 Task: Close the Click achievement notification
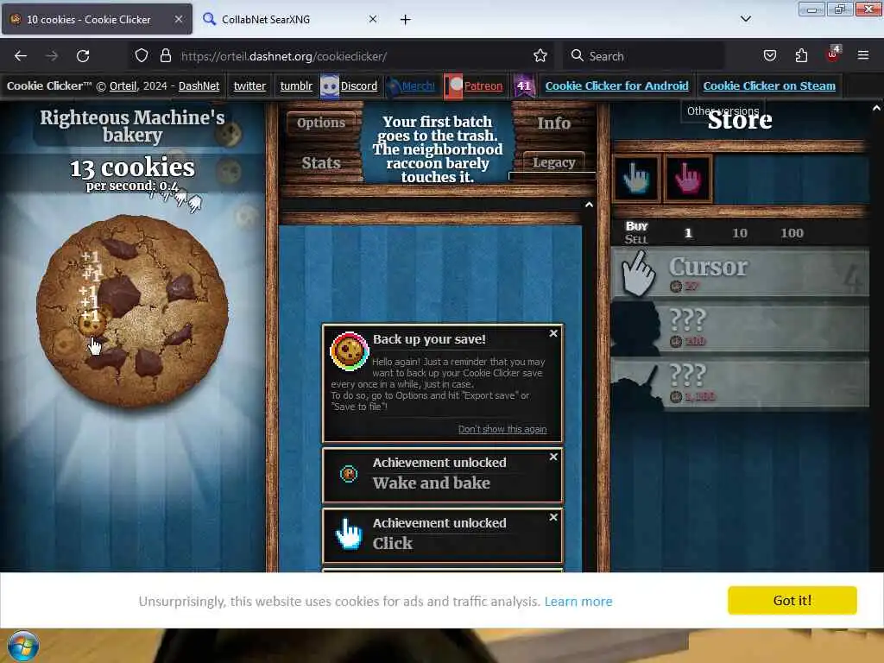click(553, 517)
